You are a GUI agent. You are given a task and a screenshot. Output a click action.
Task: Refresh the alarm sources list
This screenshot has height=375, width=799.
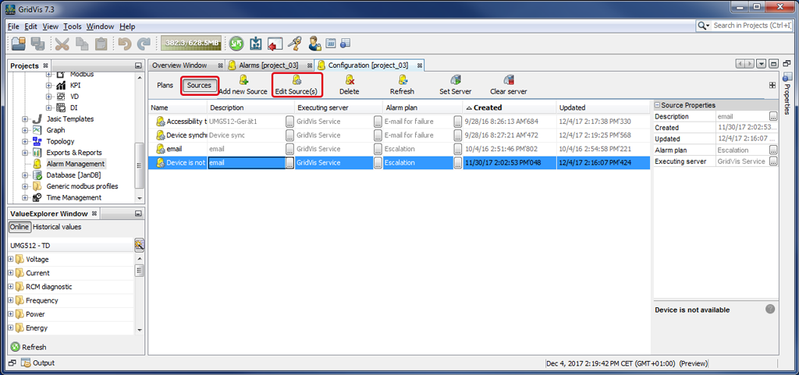402,80
